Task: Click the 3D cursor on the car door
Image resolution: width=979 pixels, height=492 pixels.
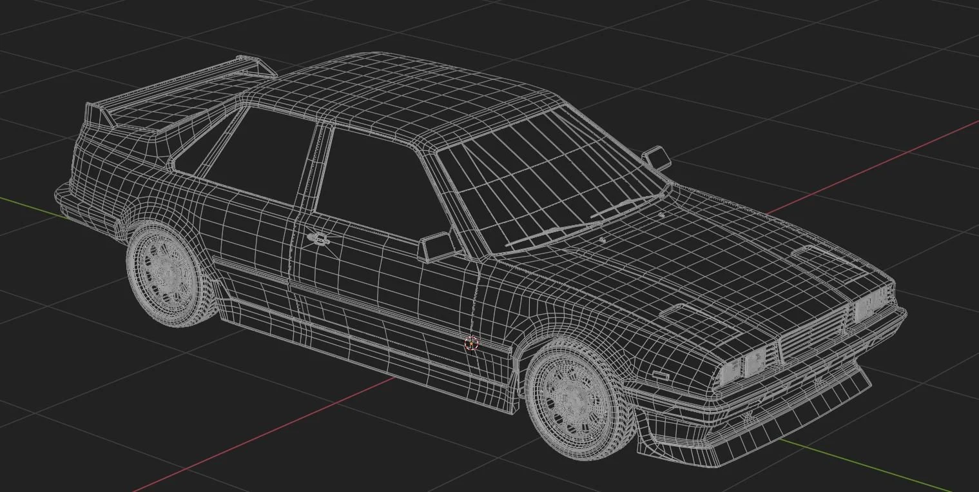Action: [472, 344]
